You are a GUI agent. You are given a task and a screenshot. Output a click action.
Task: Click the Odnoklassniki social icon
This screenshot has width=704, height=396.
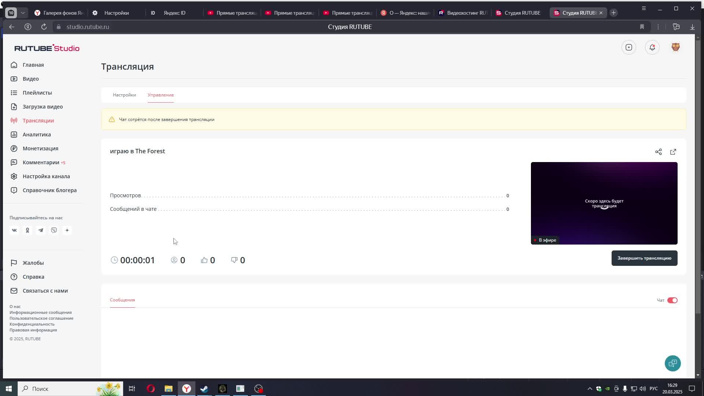27,230
